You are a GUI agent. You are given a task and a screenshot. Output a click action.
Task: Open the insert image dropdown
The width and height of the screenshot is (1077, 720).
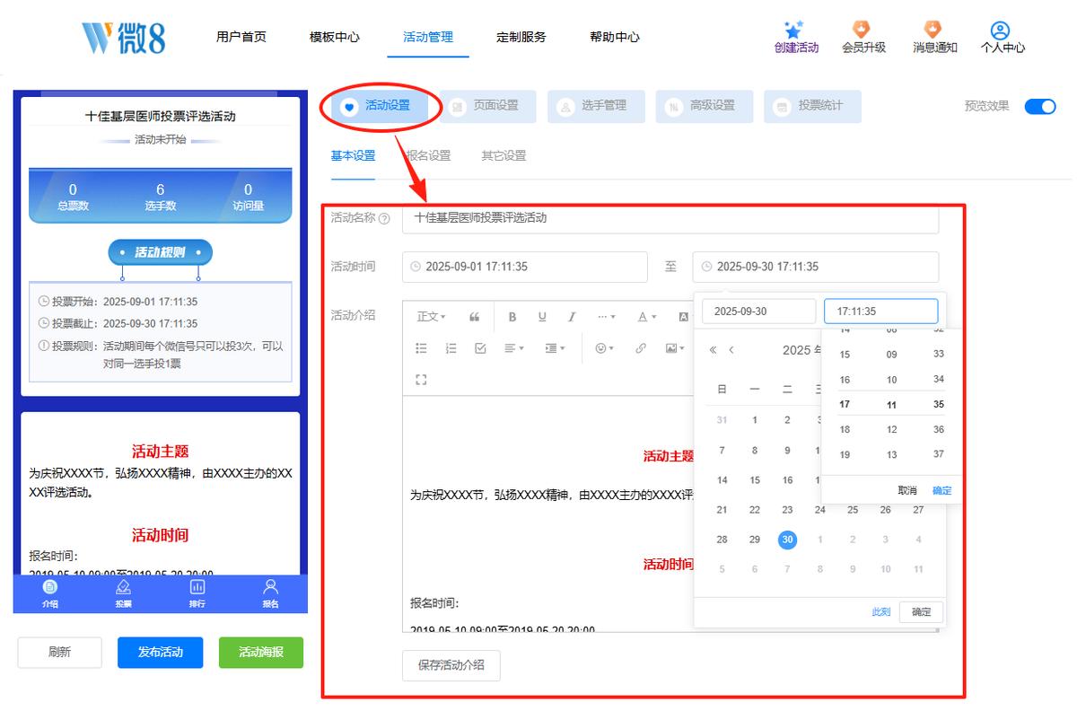pos(675,348)
